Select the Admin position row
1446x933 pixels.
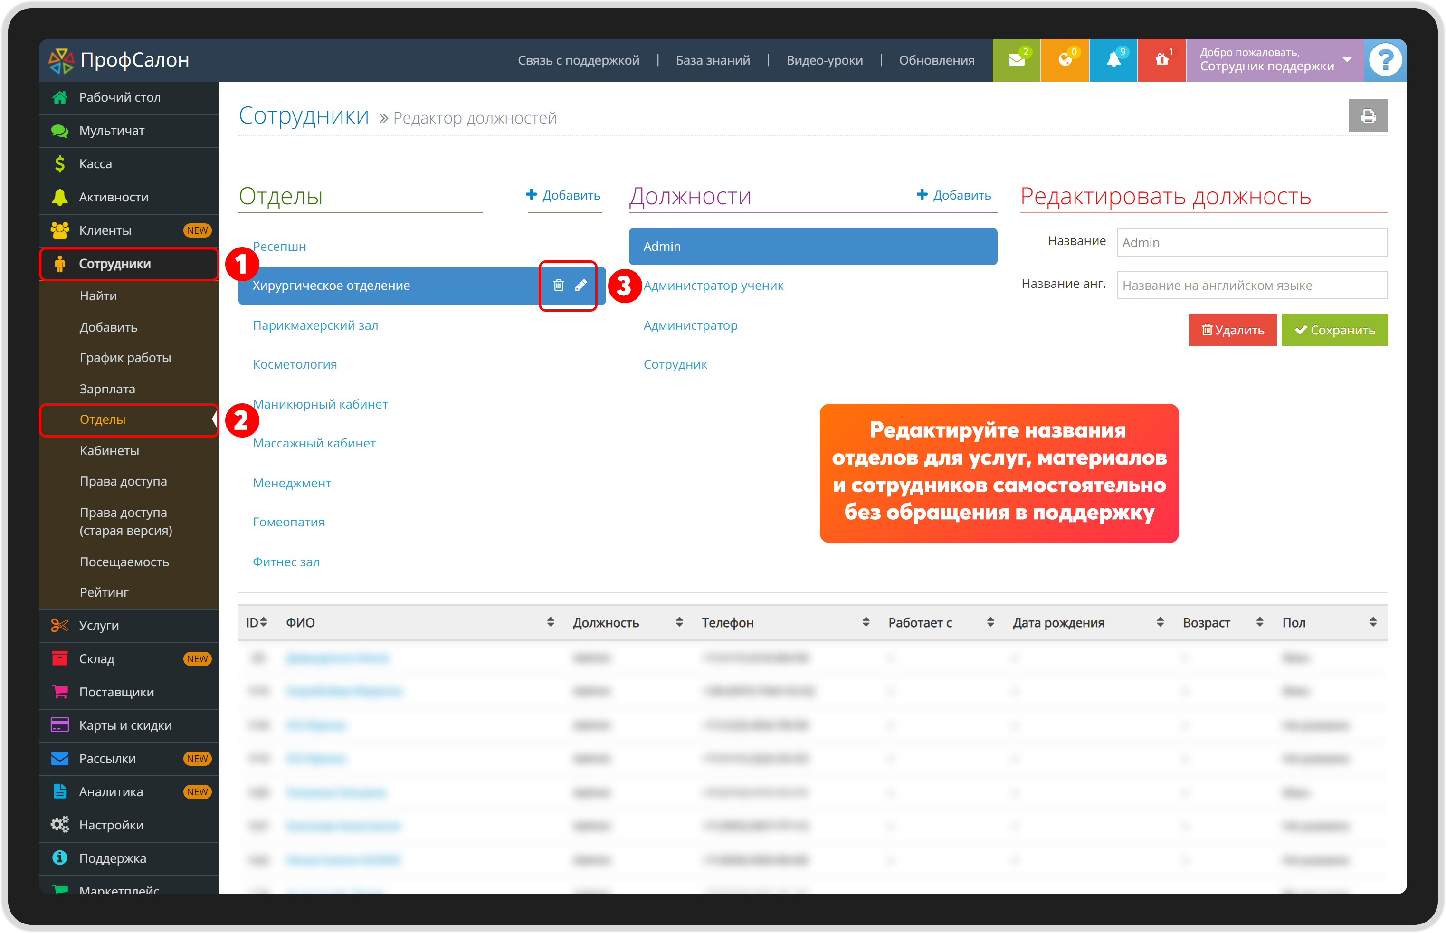tap(812, 247)
